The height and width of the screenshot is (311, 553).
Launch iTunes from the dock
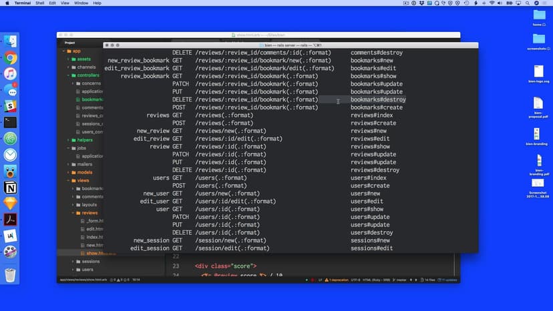click(x=10, y=74)
